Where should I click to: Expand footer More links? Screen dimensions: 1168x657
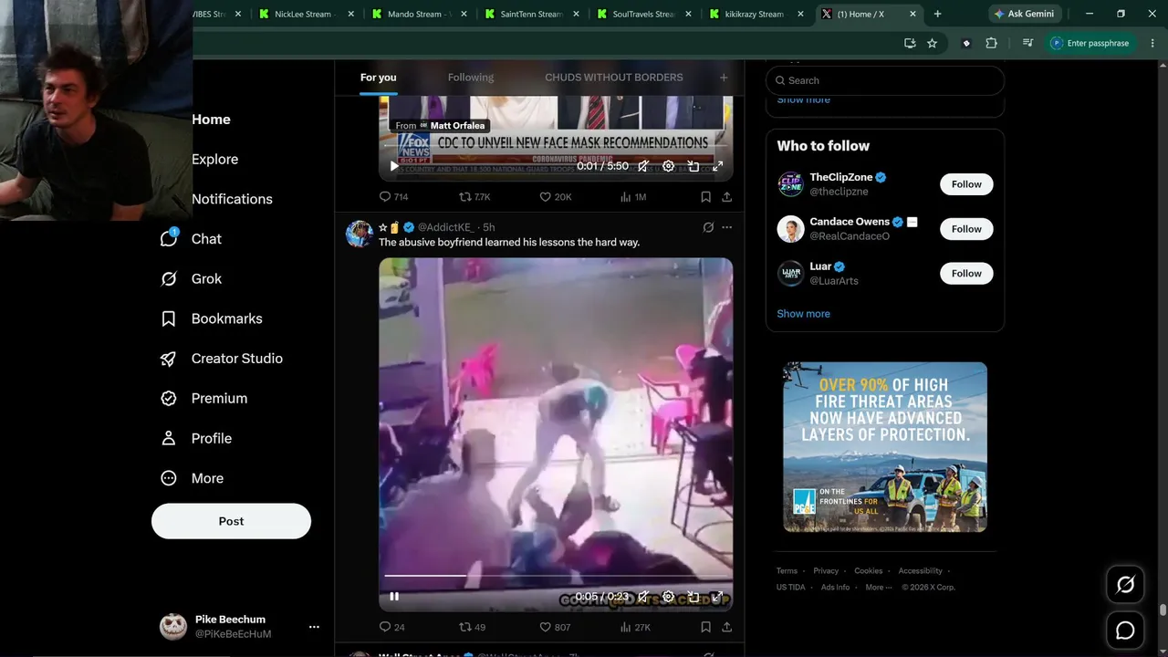coord(878,588)
